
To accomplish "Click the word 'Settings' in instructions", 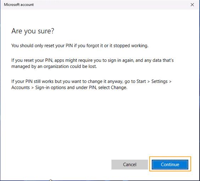I will pyautogui.click(x=160, y=81).
